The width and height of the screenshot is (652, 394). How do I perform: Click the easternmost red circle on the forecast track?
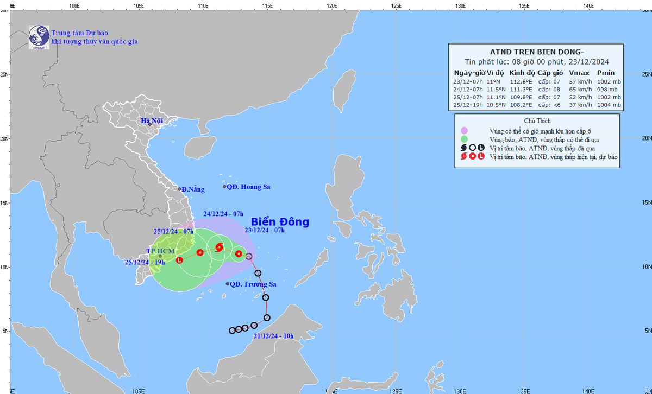[239, 253]
